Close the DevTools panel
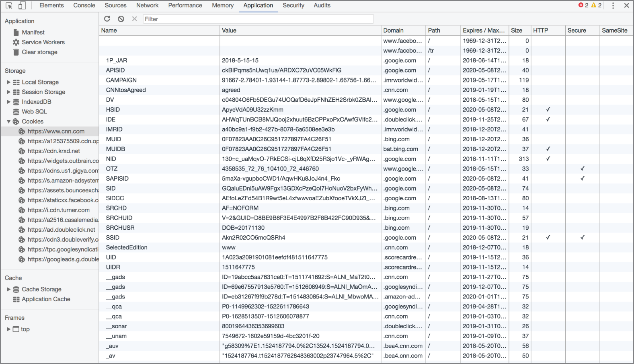The image size is (634, 364). 626,6
